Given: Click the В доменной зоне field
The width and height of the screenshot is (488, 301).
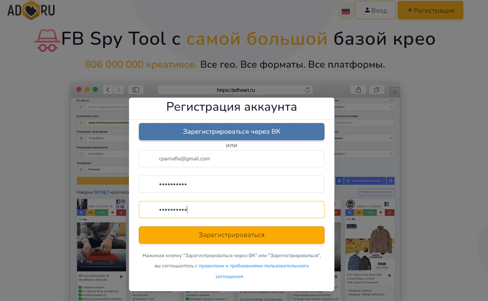Looking at the screenshot, I should [x=103, y=122].
